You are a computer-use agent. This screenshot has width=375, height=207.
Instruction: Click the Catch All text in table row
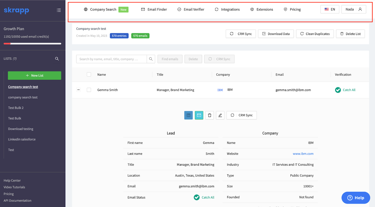point(349,90)
